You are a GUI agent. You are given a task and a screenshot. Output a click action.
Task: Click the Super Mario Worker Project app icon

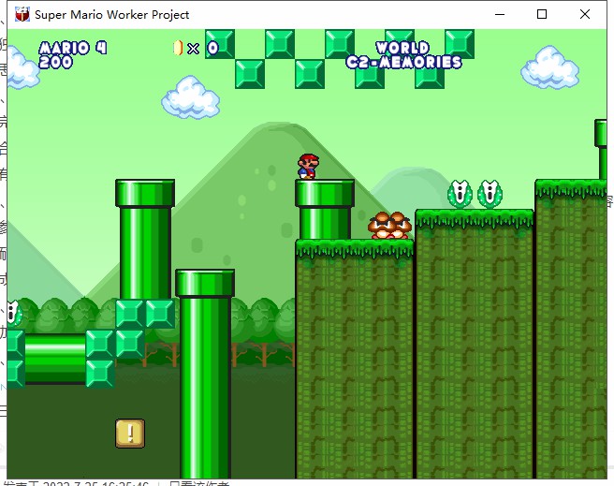[x=22, y=14]
